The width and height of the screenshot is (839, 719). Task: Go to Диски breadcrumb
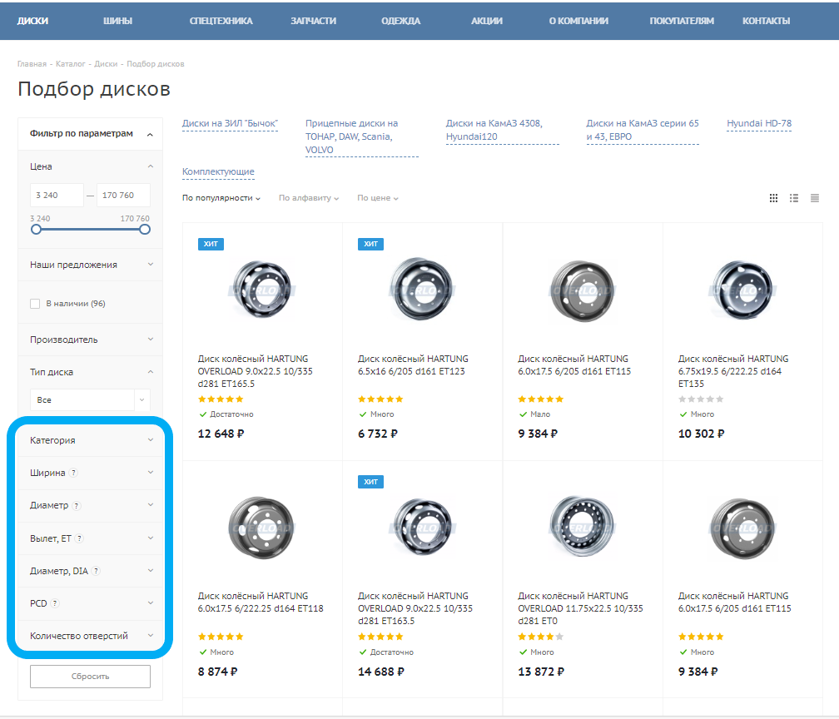106,64
